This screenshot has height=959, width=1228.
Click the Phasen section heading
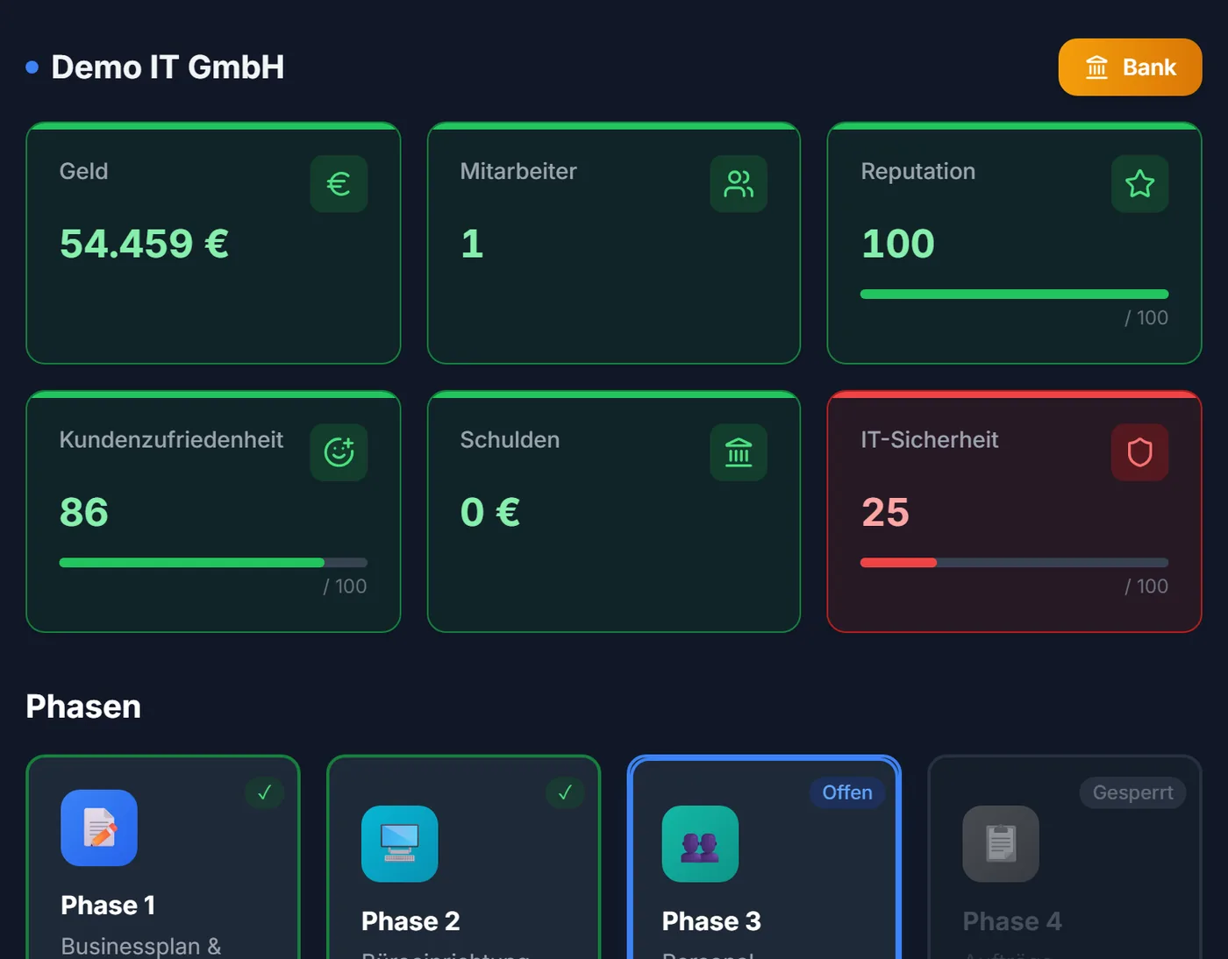tap(83, 707)
